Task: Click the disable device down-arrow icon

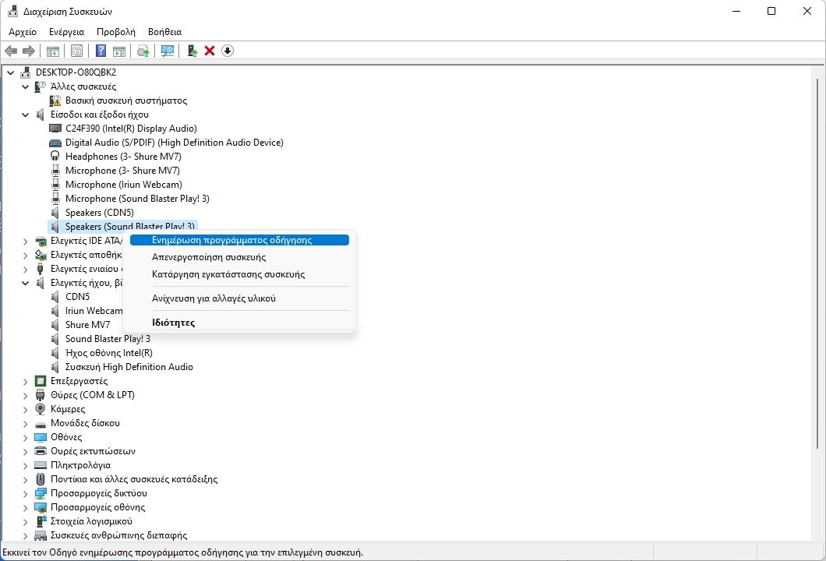Action: click(x=227, y=50)
